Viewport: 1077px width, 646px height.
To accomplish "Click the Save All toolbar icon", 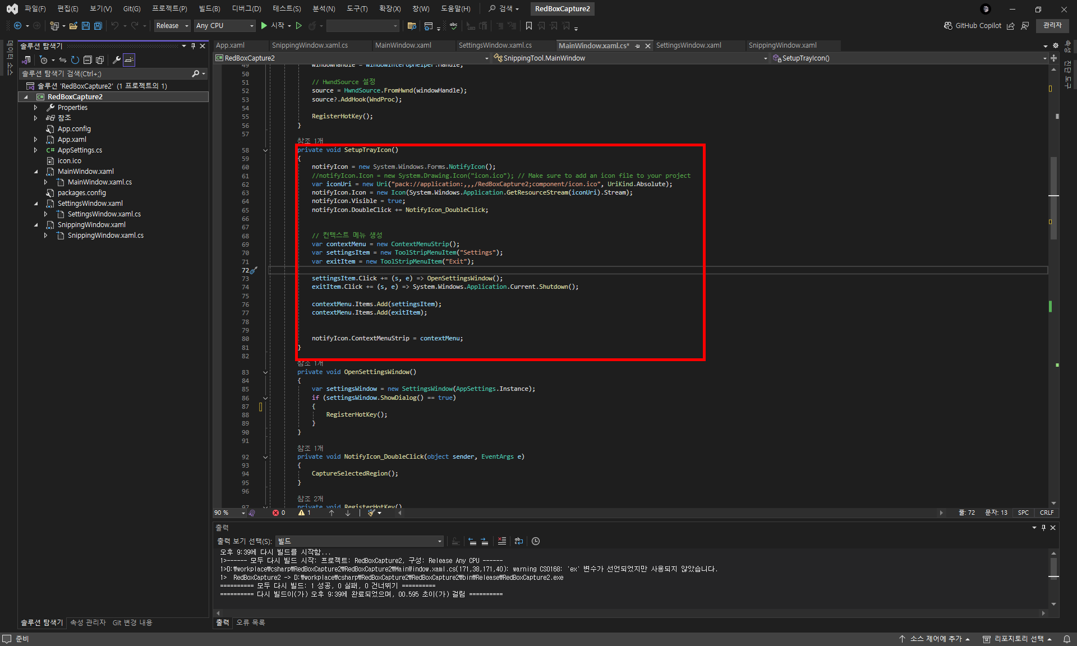I will tap(98, 26).
